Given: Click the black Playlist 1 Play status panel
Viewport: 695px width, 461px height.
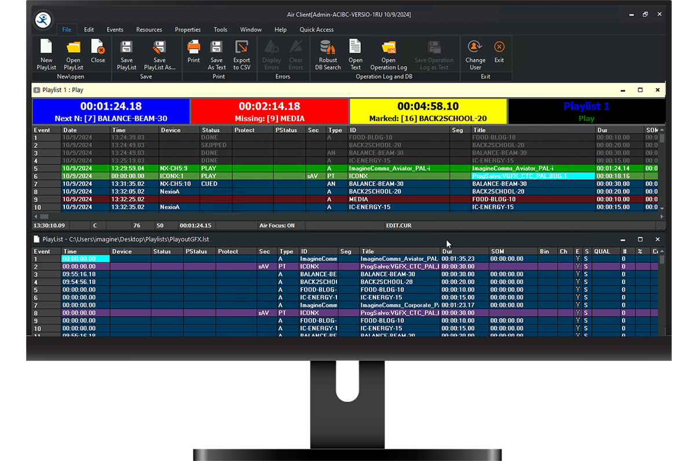Looking at the screenshot, I should (587, 111).
